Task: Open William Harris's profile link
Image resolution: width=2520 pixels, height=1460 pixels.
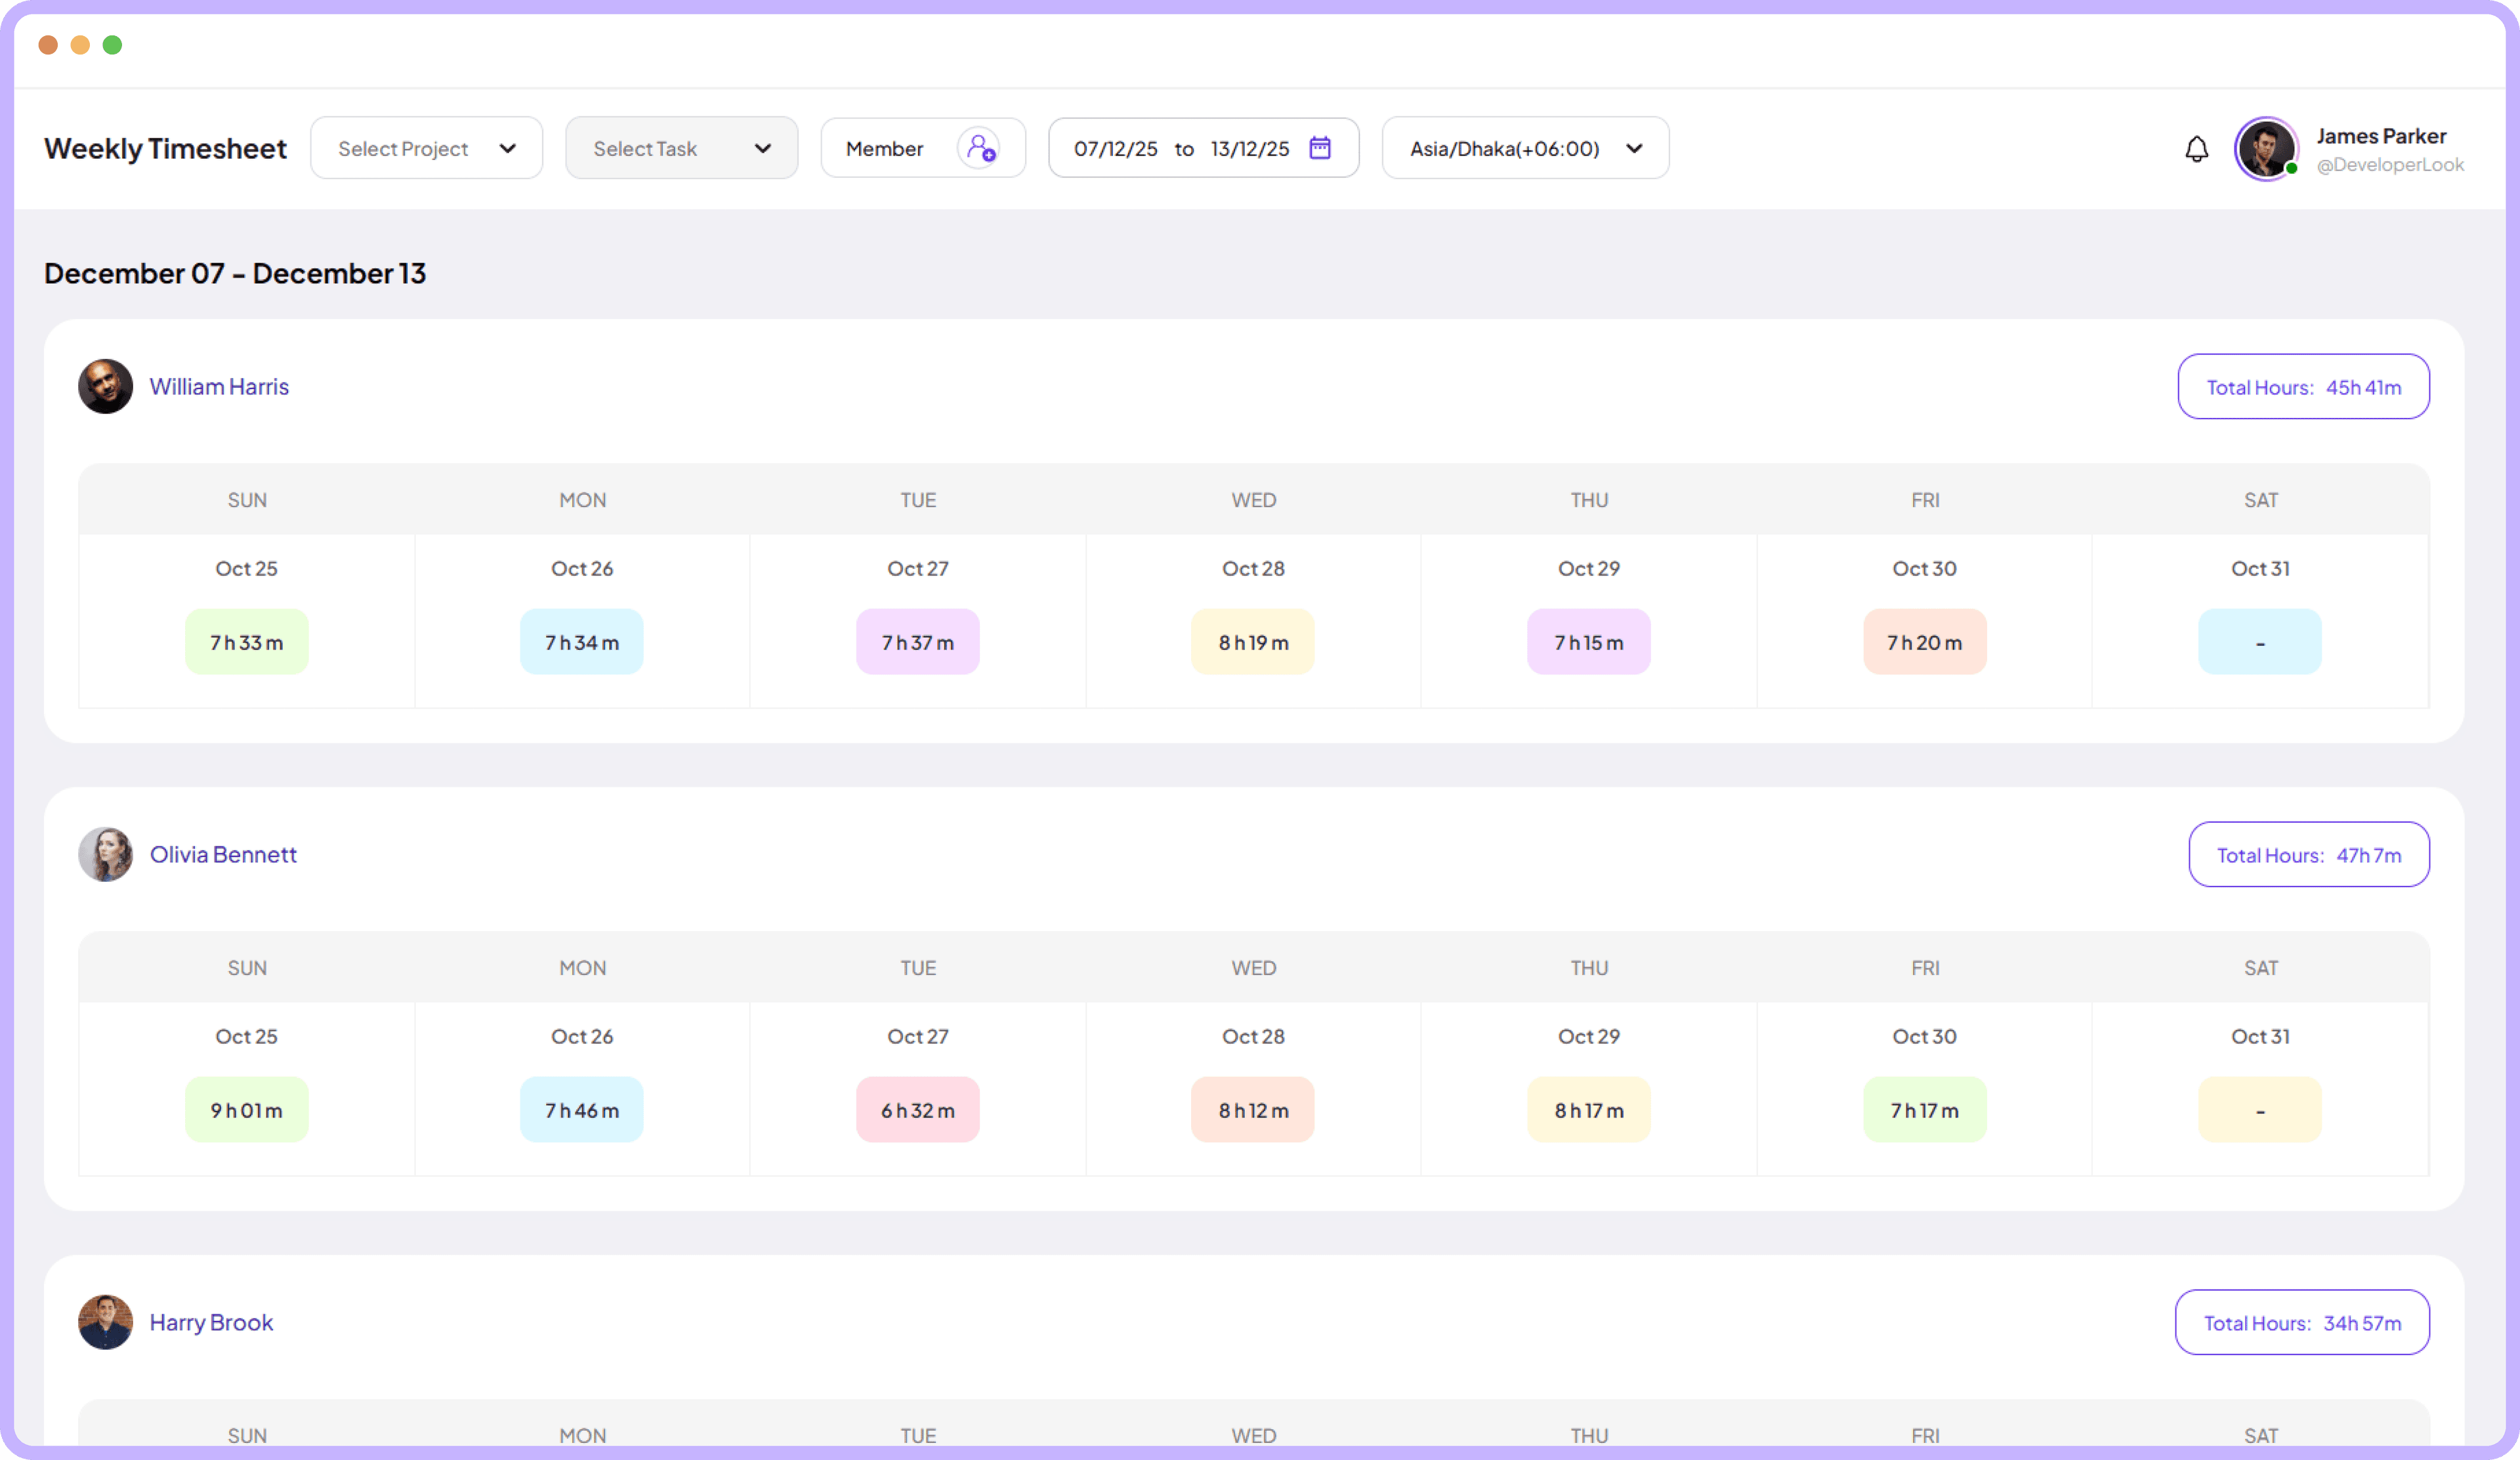Action: click(219, 386)
